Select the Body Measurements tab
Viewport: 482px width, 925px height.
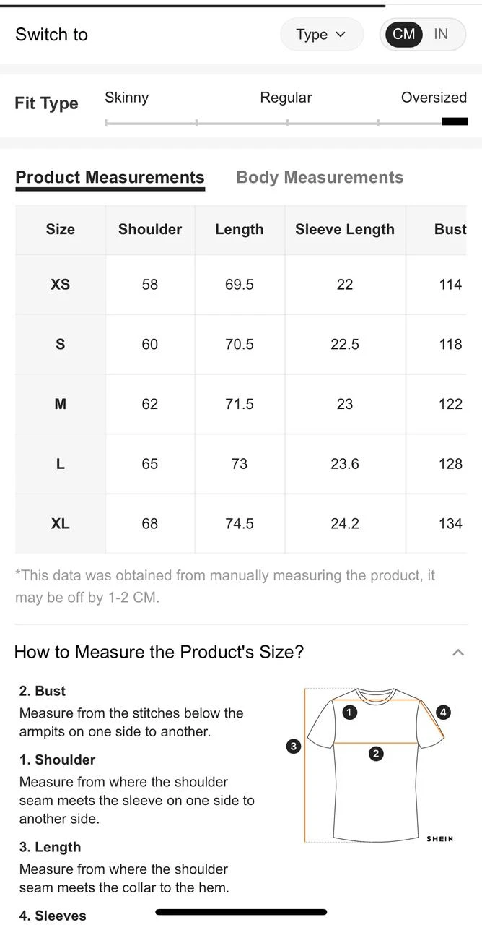320,178
